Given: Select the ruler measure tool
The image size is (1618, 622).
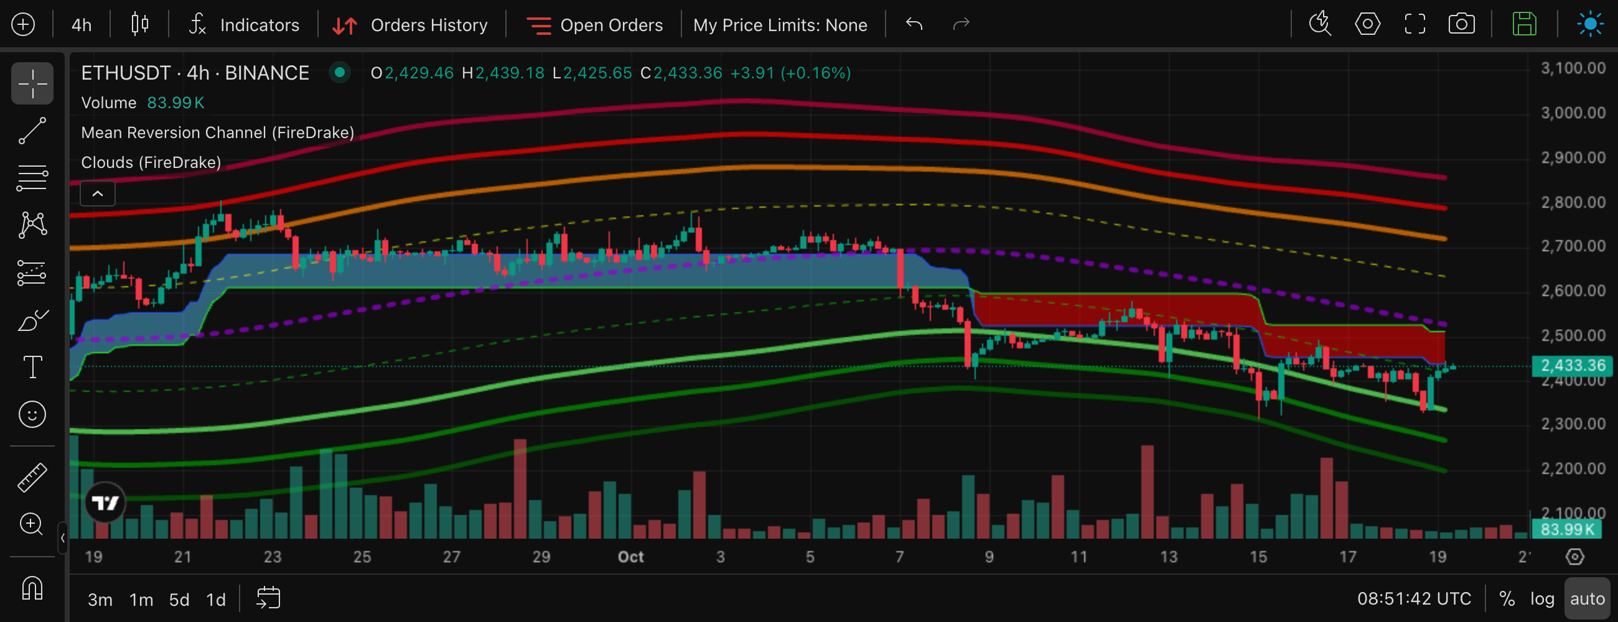Looking at the screenshot, I should (32, 477).
